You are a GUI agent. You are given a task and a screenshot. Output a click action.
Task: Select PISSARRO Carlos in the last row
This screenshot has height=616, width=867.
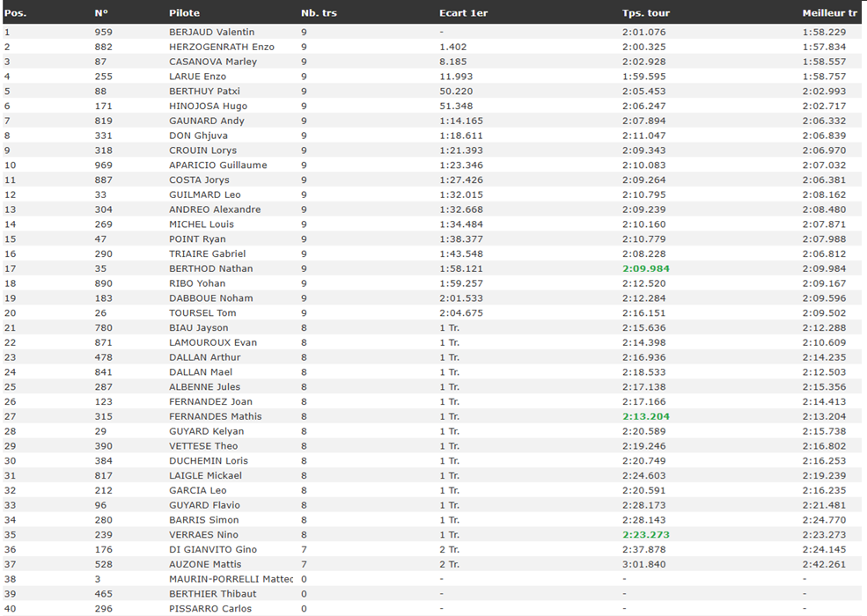click(x=209, y=609)
